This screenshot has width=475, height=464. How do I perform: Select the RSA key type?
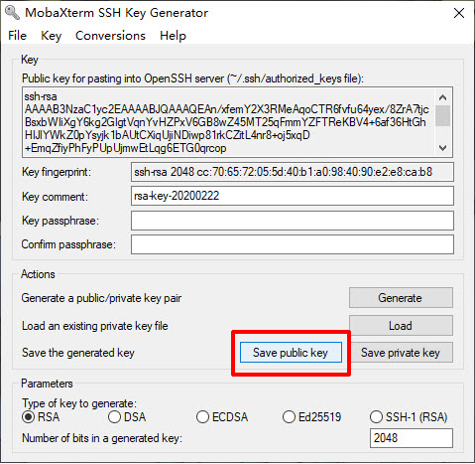click(x=41, y=417)
